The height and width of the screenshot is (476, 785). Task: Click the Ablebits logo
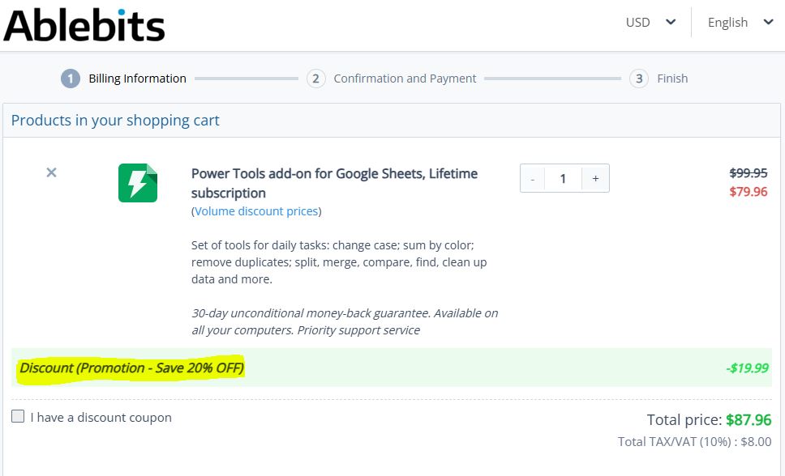click(84, 25)
